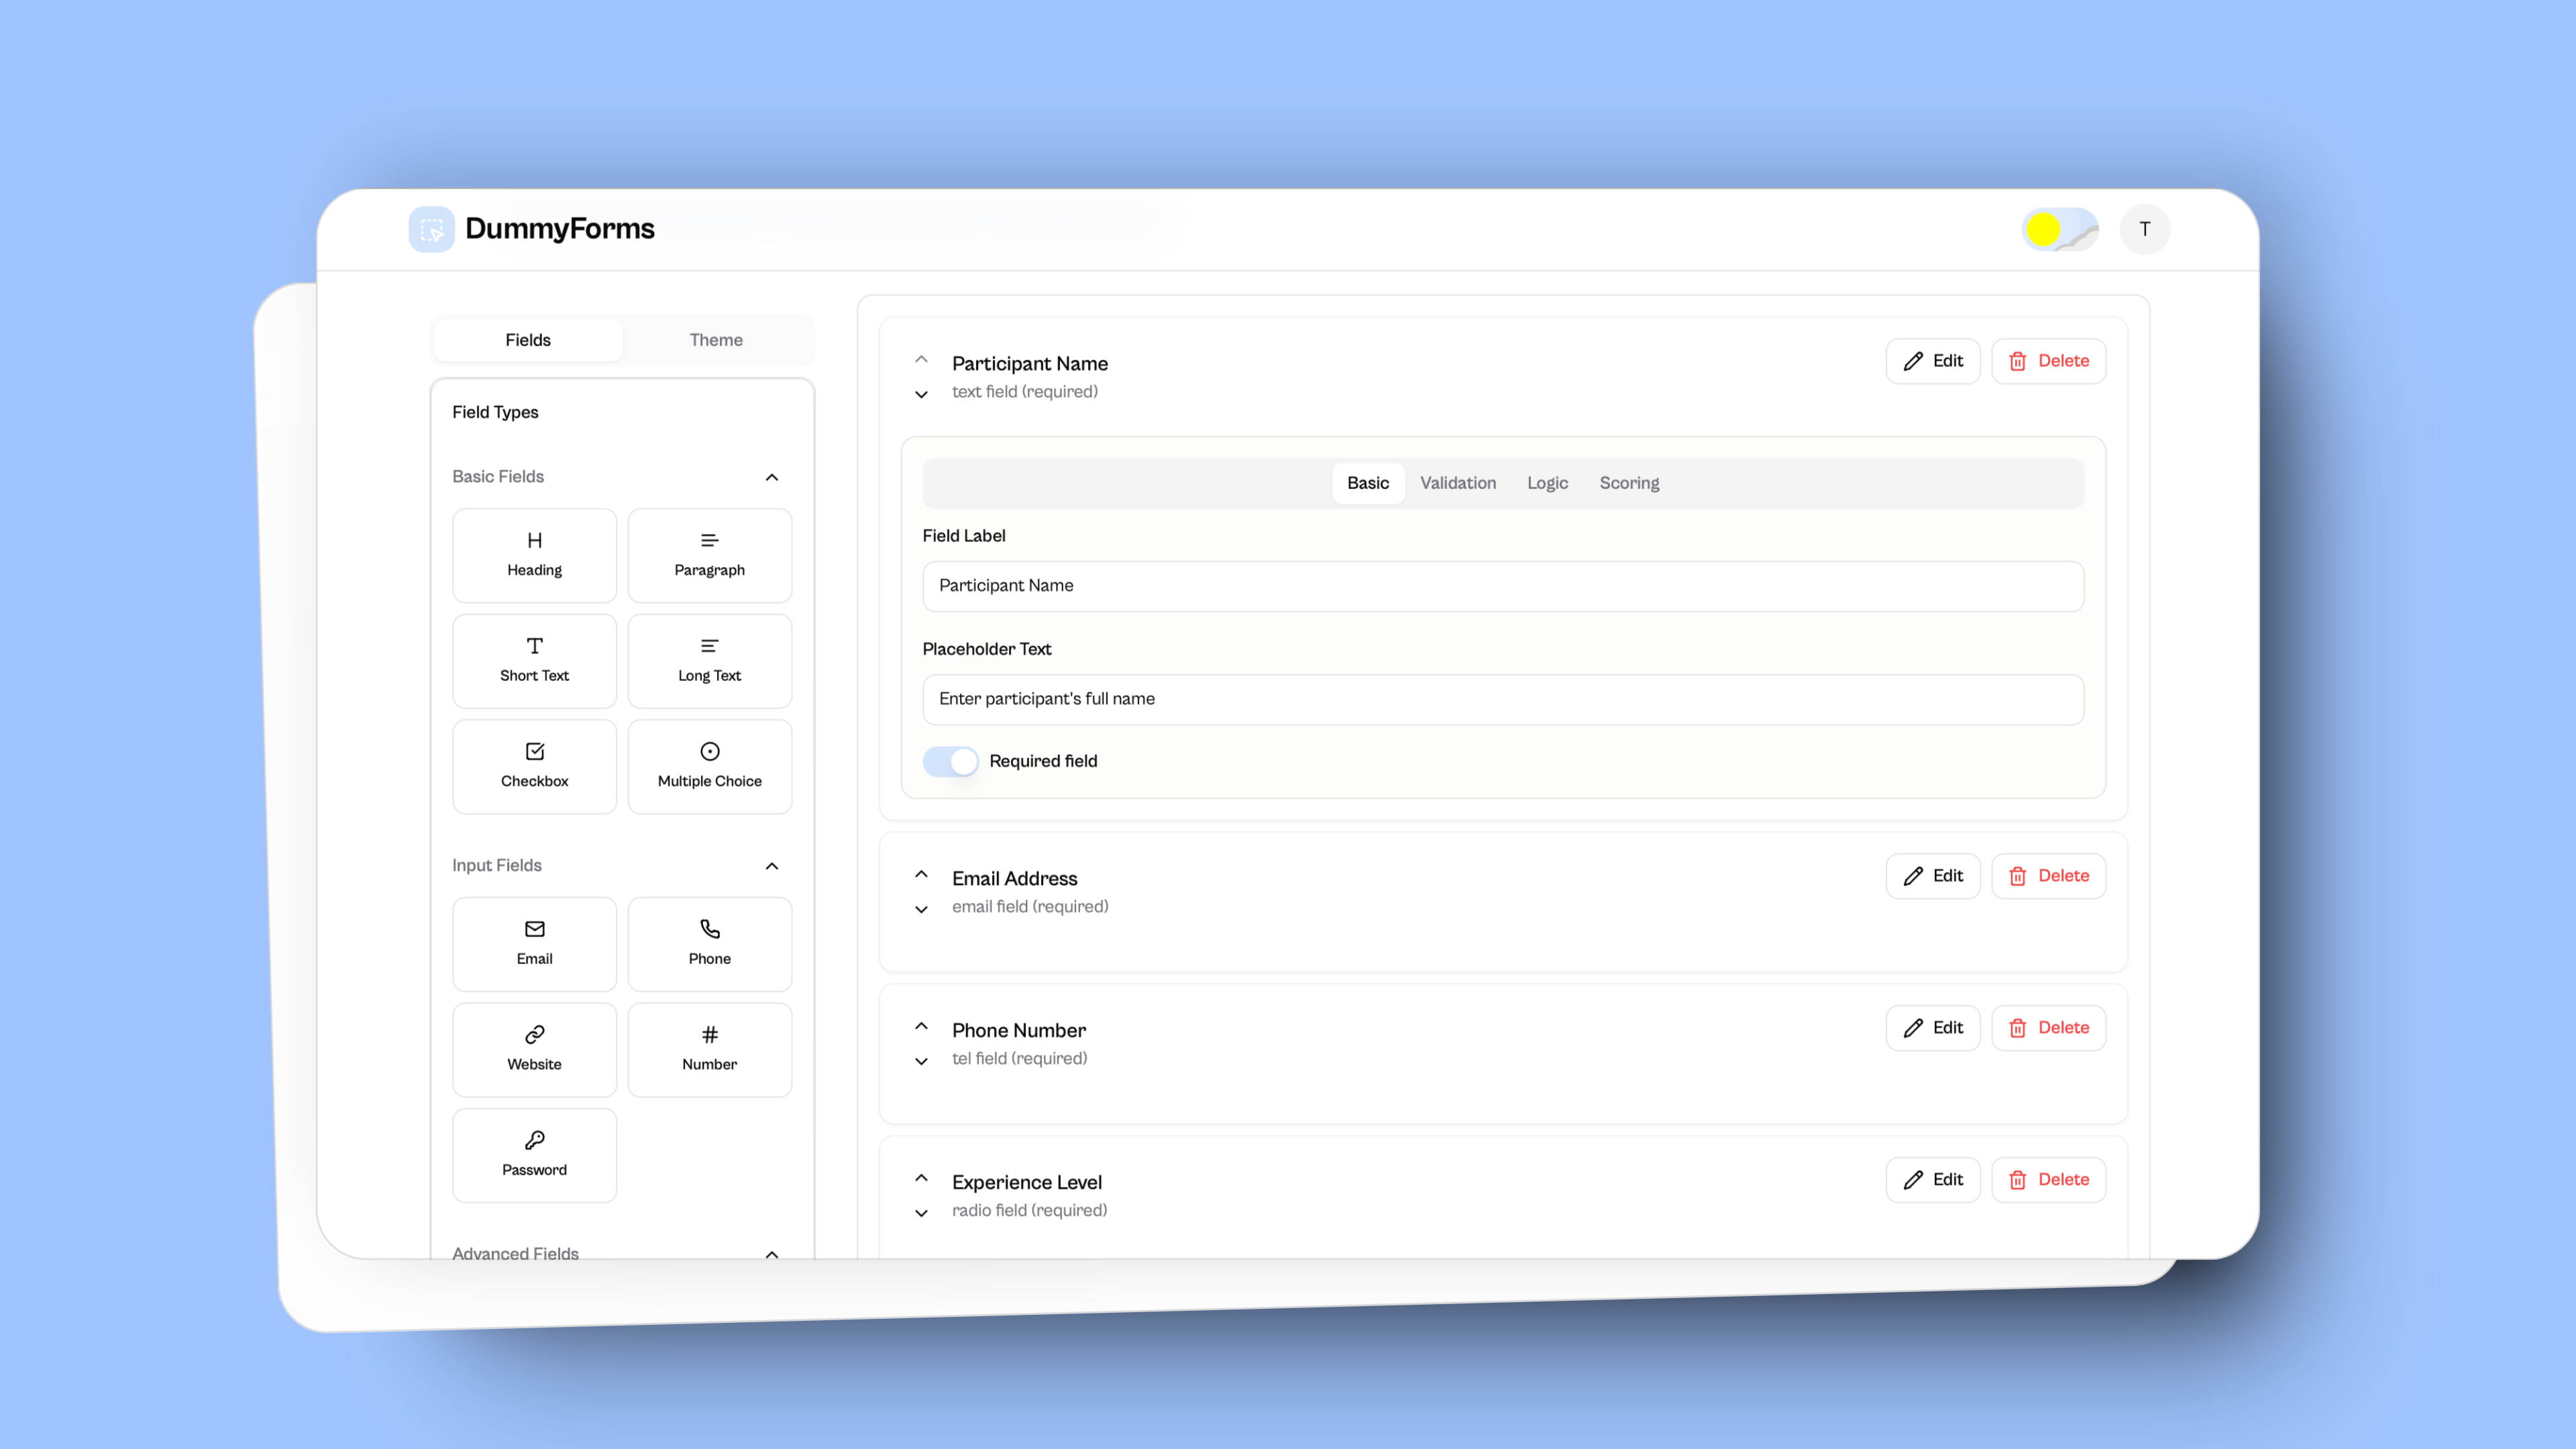Delete the Experience Level field
Image resolution: width=2576 pixels, height=1449 pixels.
point(2048,1180)
